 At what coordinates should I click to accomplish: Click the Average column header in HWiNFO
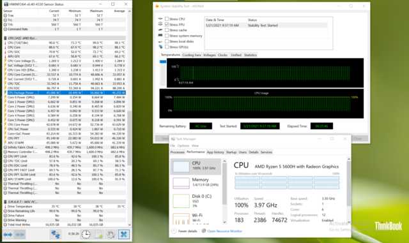120,11
